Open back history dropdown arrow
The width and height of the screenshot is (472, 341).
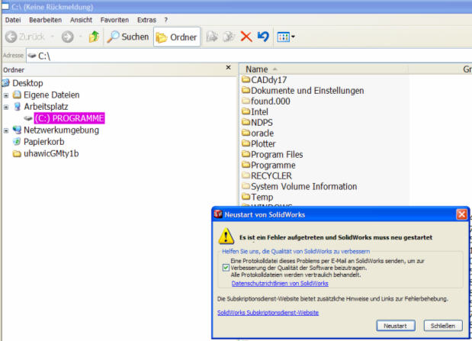(x=53, y=37)
